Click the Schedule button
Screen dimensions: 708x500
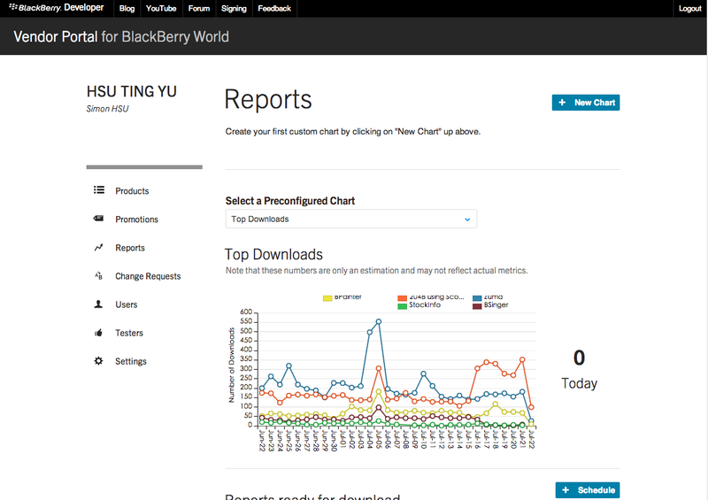(x=588, y=490)
